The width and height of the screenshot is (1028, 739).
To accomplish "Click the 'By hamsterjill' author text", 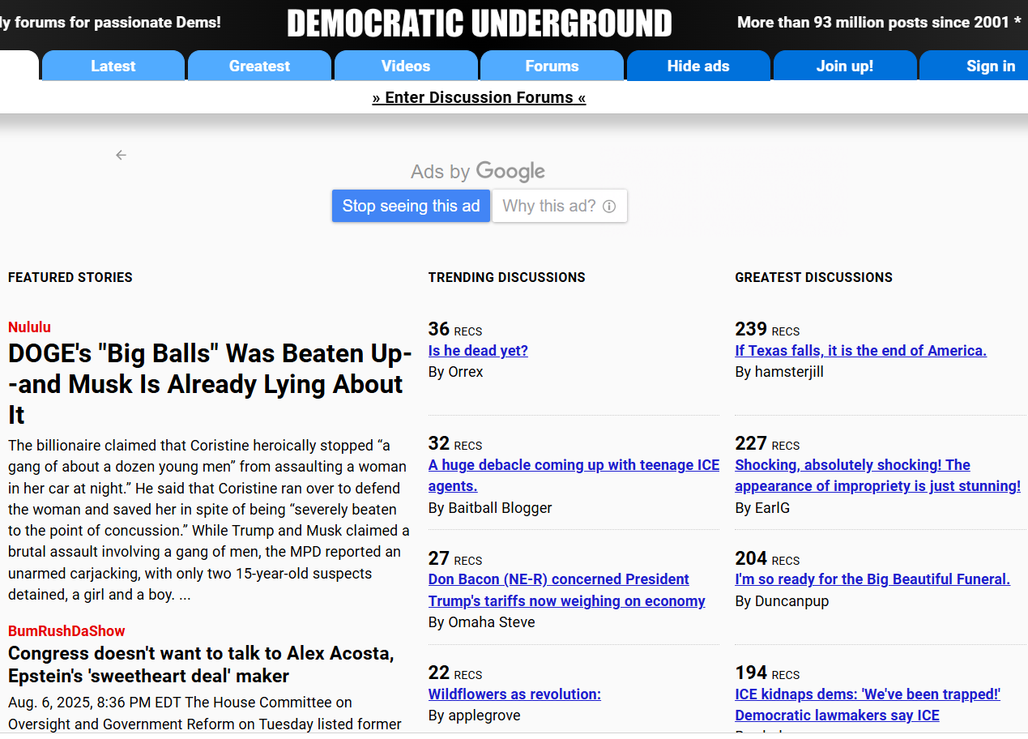I will point(779,372).
